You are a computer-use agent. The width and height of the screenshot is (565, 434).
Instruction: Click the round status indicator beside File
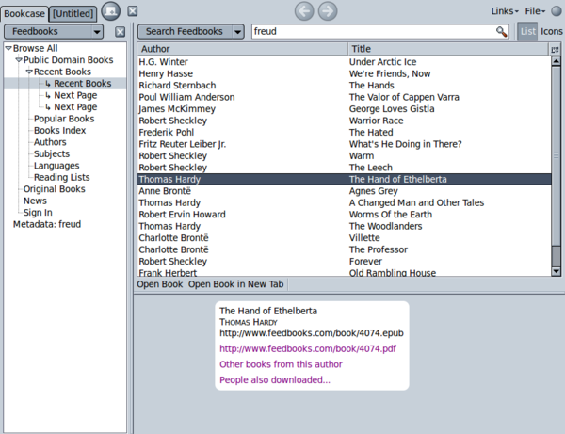557,11
